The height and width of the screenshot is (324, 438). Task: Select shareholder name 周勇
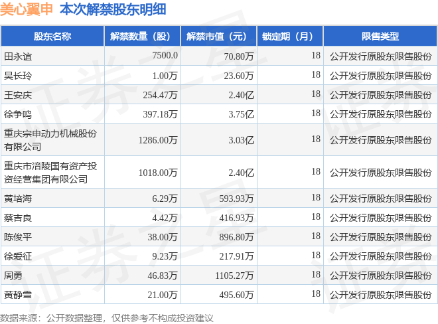coord(13,276)
